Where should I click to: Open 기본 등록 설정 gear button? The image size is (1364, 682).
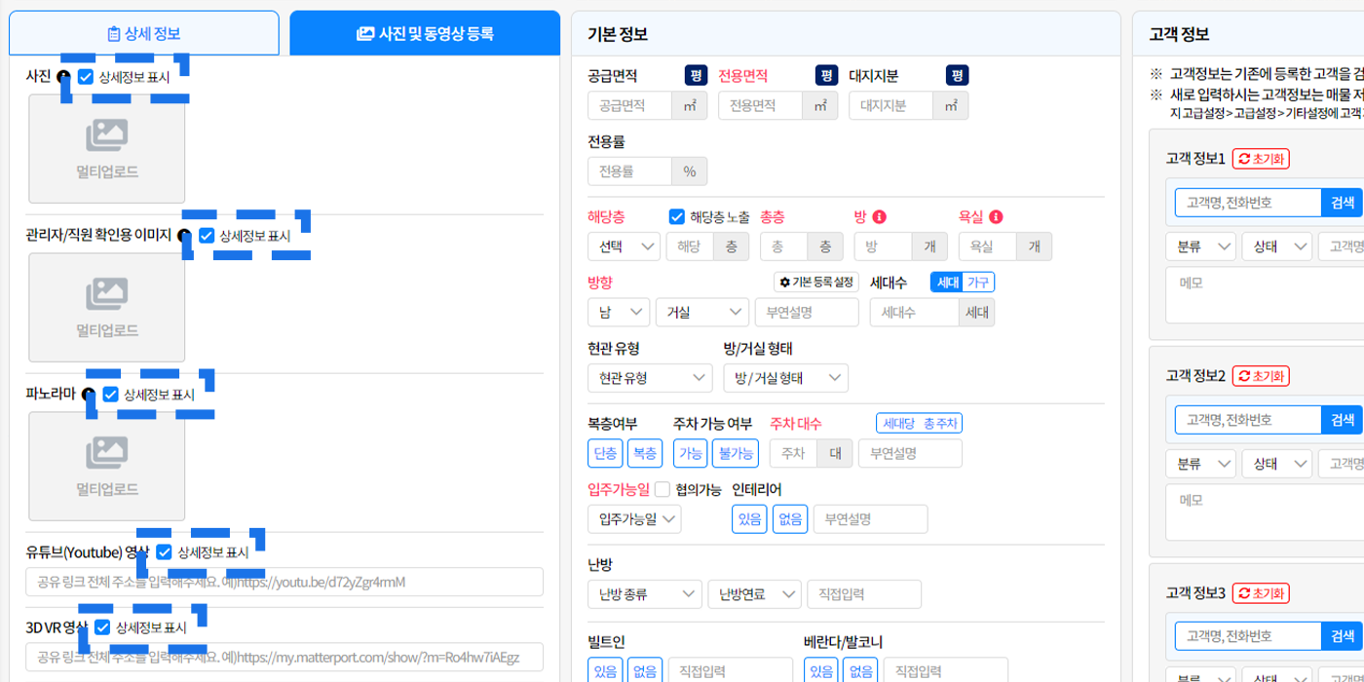tap(816, 282)
